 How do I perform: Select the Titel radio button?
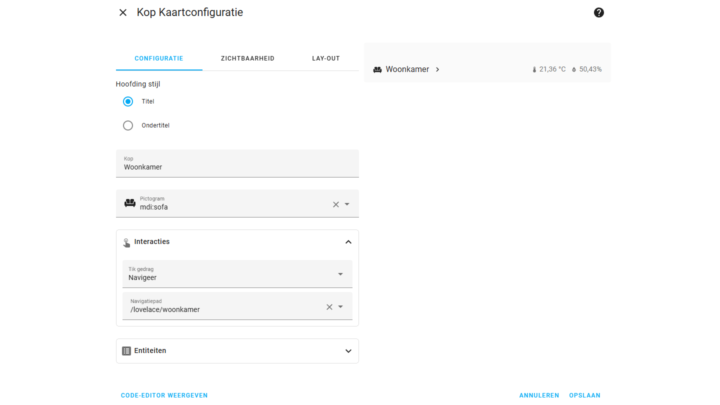pyautogui.click(x=128, y=101)
